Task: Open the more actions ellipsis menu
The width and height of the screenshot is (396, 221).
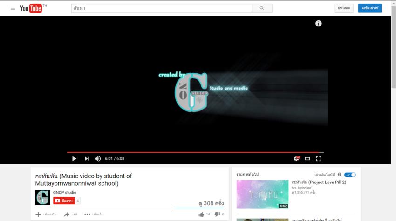Action: [94, 214]
